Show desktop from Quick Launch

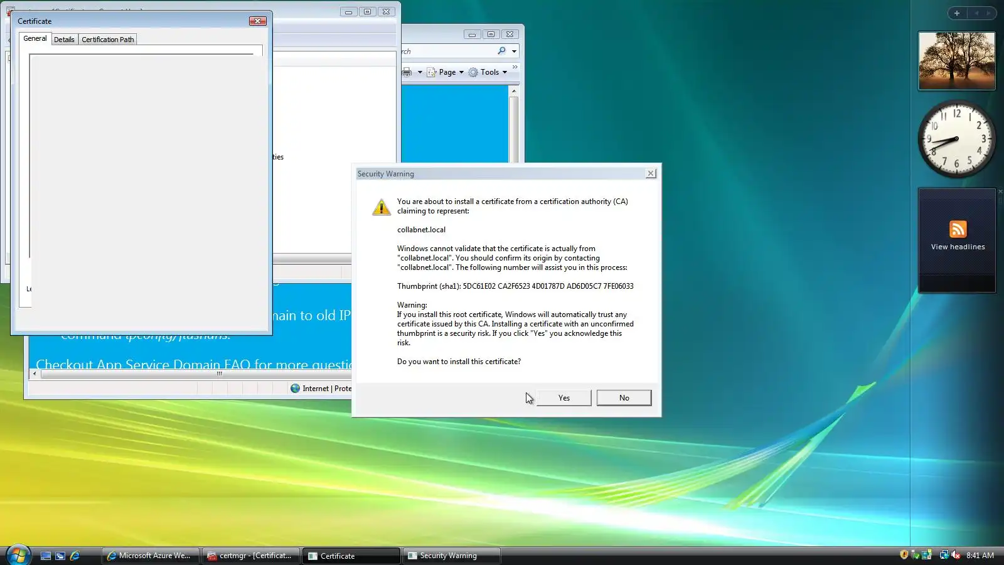[x=46, y=556]
